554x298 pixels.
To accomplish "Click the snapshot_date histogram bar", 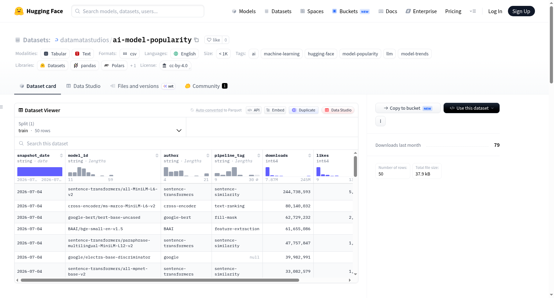I will tap(40, 172).
